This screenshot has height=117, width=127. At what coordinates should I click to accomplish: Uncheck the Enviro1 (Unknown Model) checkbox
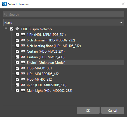pos(17,63)
